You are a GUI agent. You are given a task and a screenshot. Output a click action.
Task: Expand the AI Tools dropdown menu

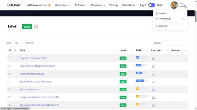(81, 5)
